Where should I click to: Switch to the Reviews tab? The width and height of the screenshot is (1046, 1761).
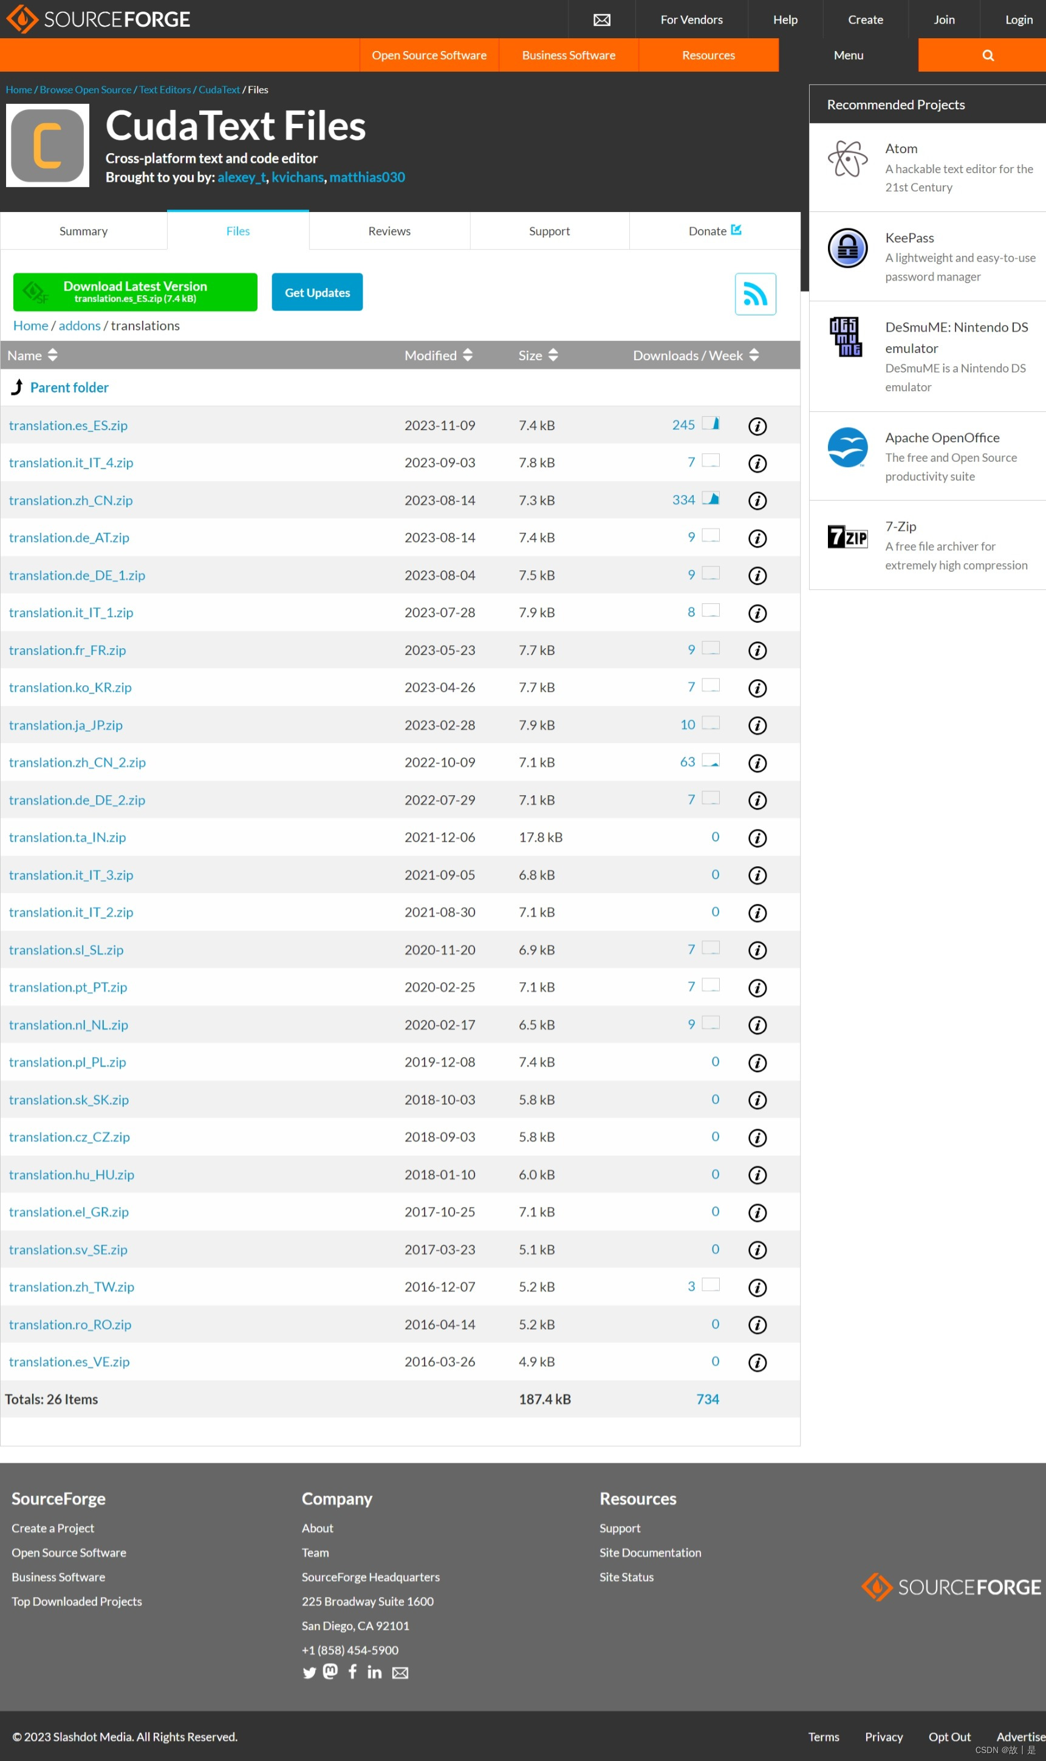point(389,231)
